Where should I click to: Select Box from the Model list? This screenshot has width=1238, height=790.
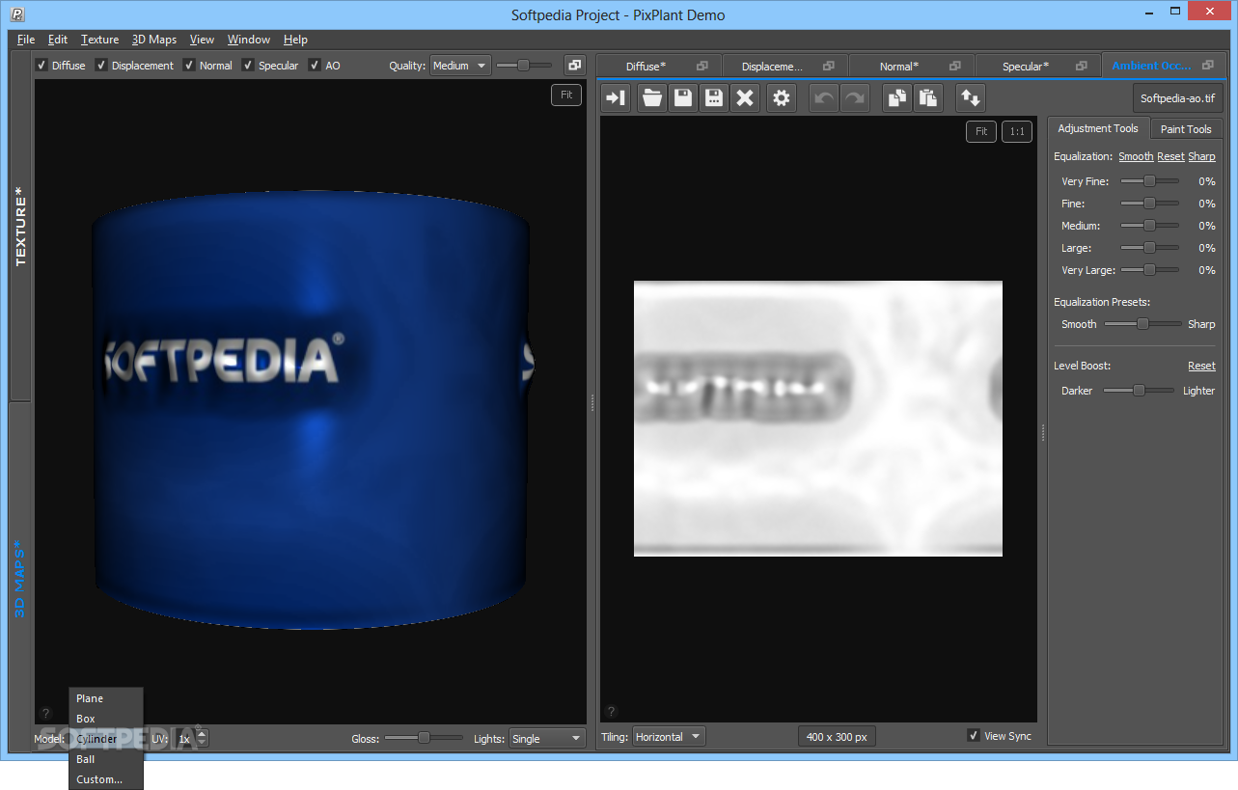point(106,719)
